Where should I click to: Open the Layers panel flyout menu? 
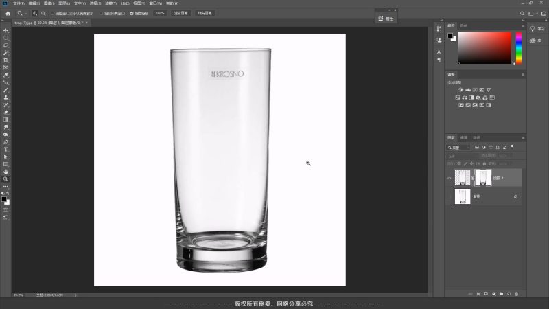click(522, 137)
